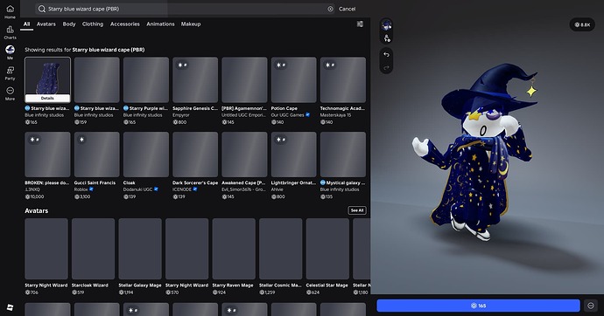The width and height of the screenshot is (604, 316).
Task: Select the 159 Robux Starry blue wizard item
Action: click(x=96, y=79)
